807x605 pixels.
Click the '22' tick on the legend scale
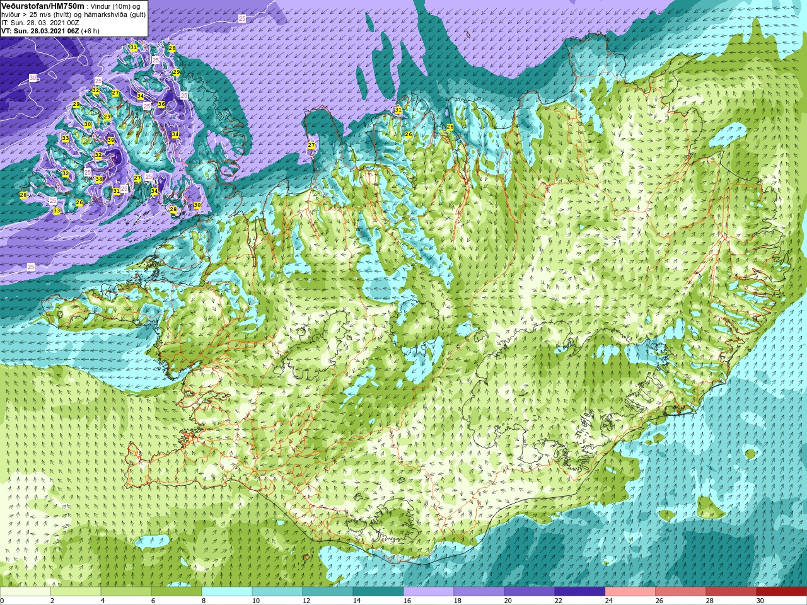[x=558, y=601]
